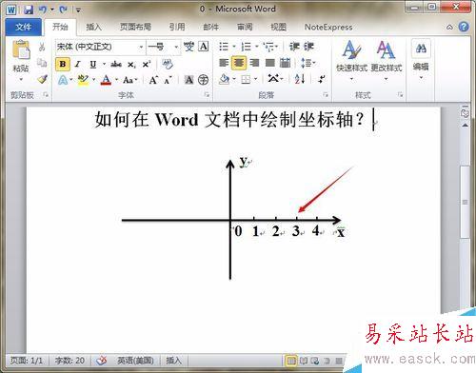Click the character border A icon
Viewport: 476px width, 373px height.
tap(204, 47)
